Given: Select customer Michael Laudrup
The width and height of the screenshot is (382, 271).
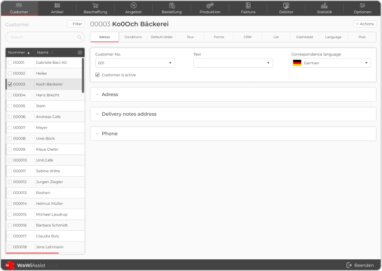Looking at the screenshot, I should pos(52,215).
